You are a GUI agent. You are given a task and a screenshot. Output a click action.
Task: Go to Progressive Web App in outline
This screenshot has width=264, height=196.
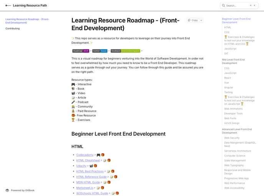point(236,178)
